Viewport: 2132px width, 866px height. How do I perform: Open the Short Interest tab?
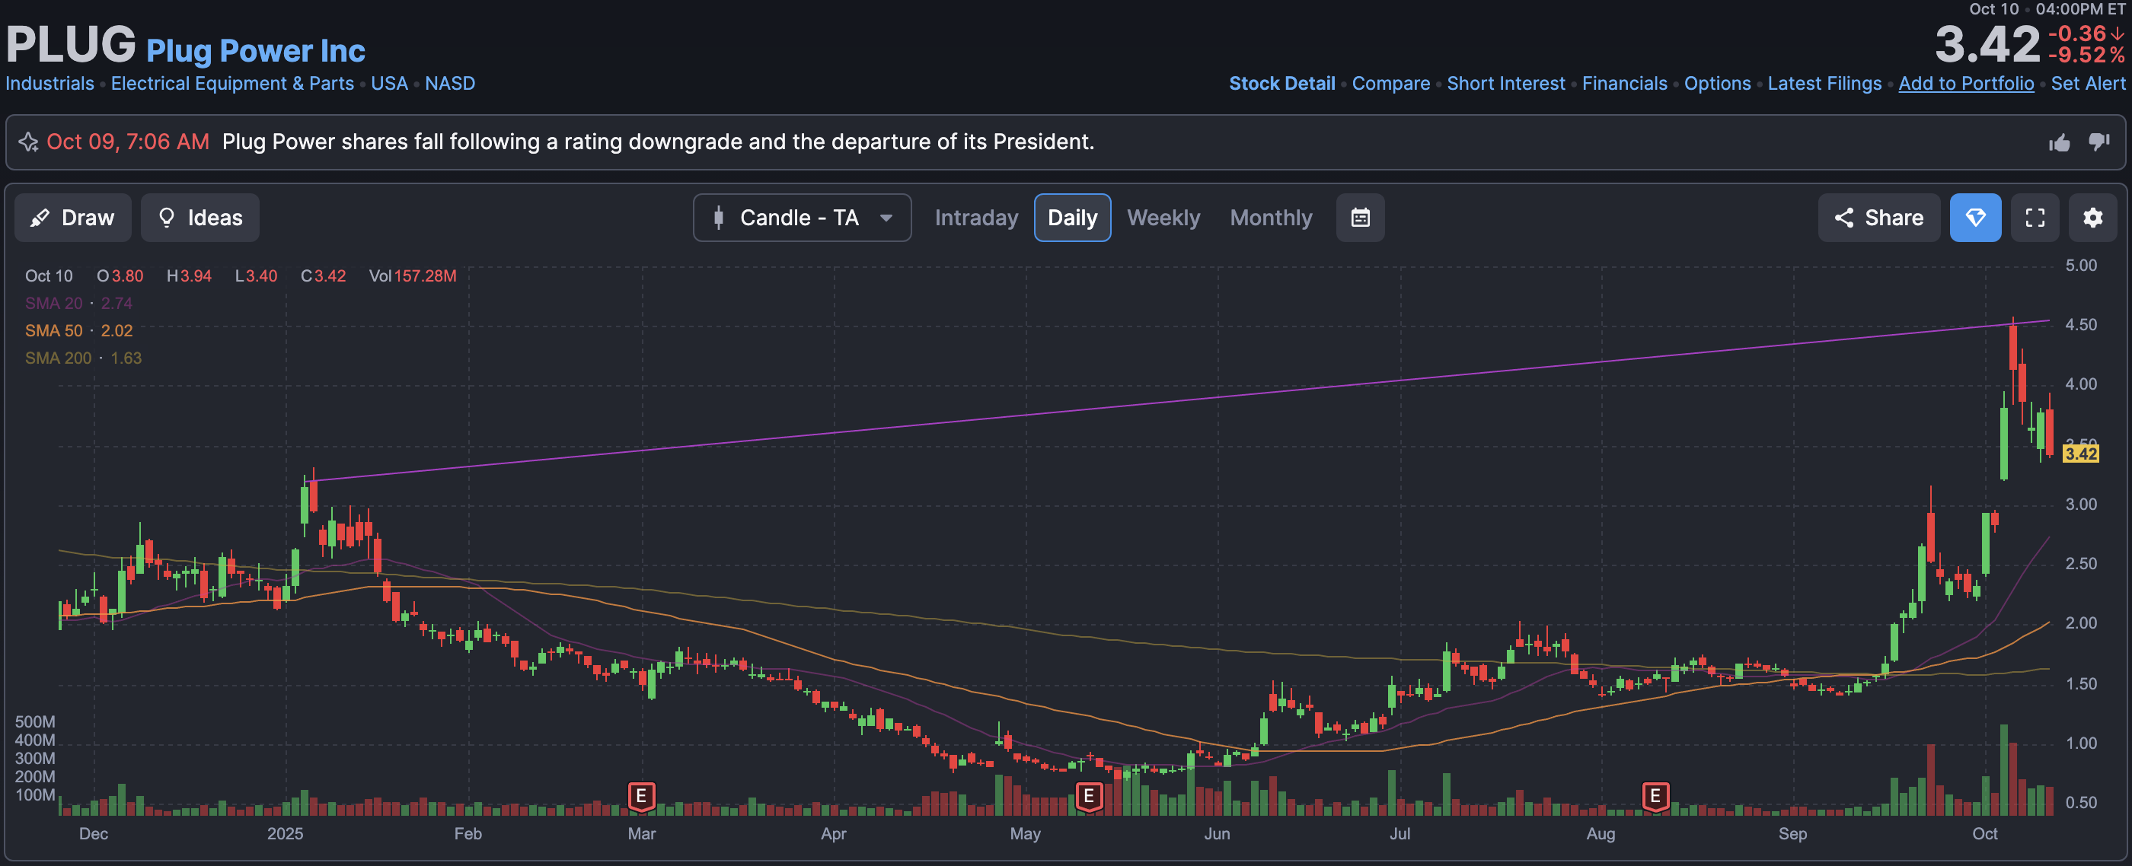[1505, 84]
